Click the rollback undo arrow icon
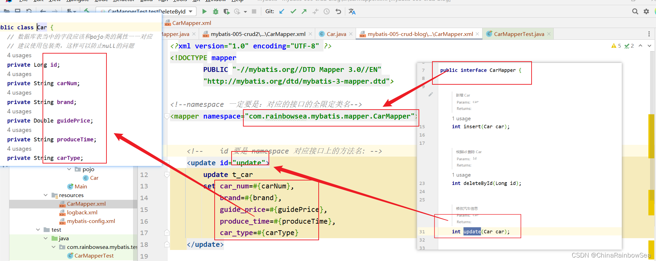This screenshot has width=656, height=261. pyautogui.click(x=338, y=12)
